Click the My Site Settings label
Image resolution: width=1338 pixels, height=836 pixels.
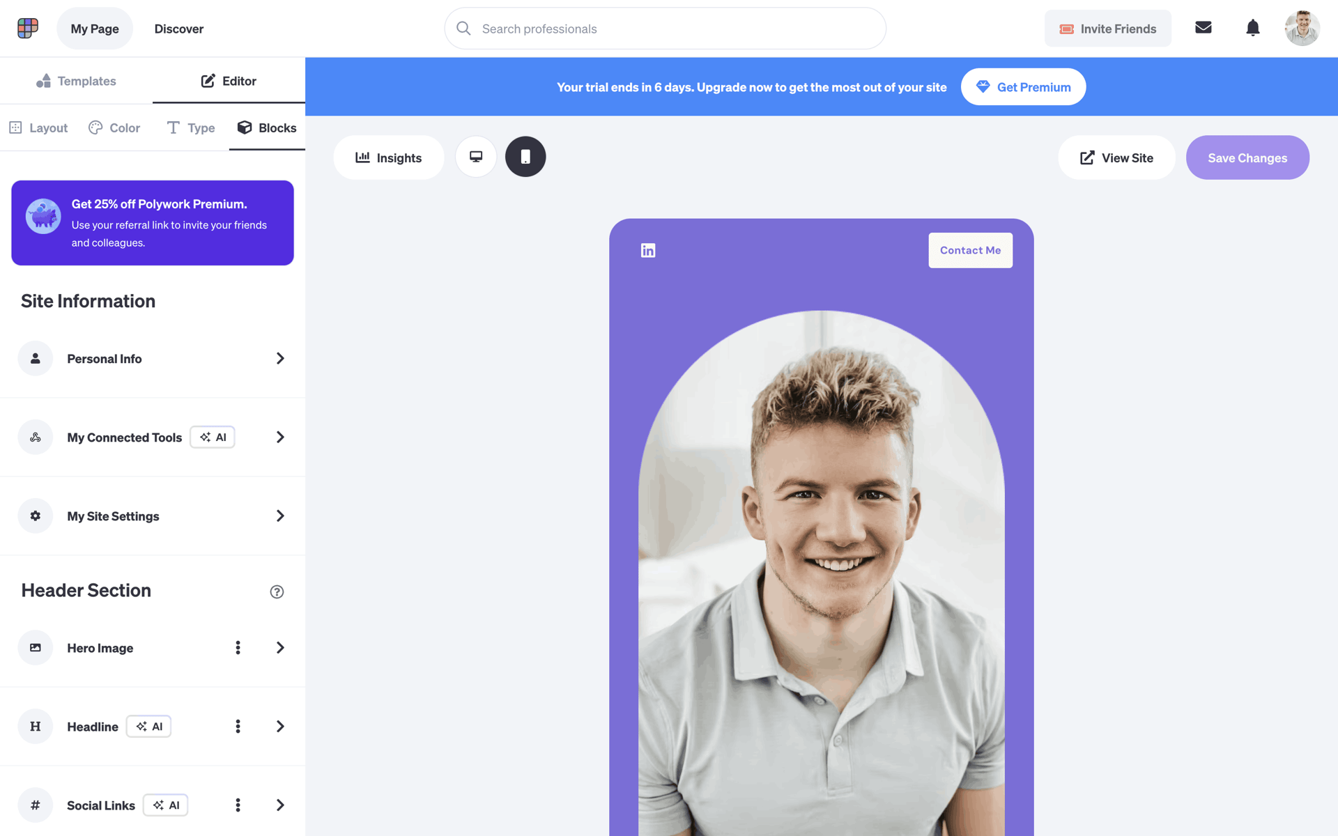(x=114, y=516)
